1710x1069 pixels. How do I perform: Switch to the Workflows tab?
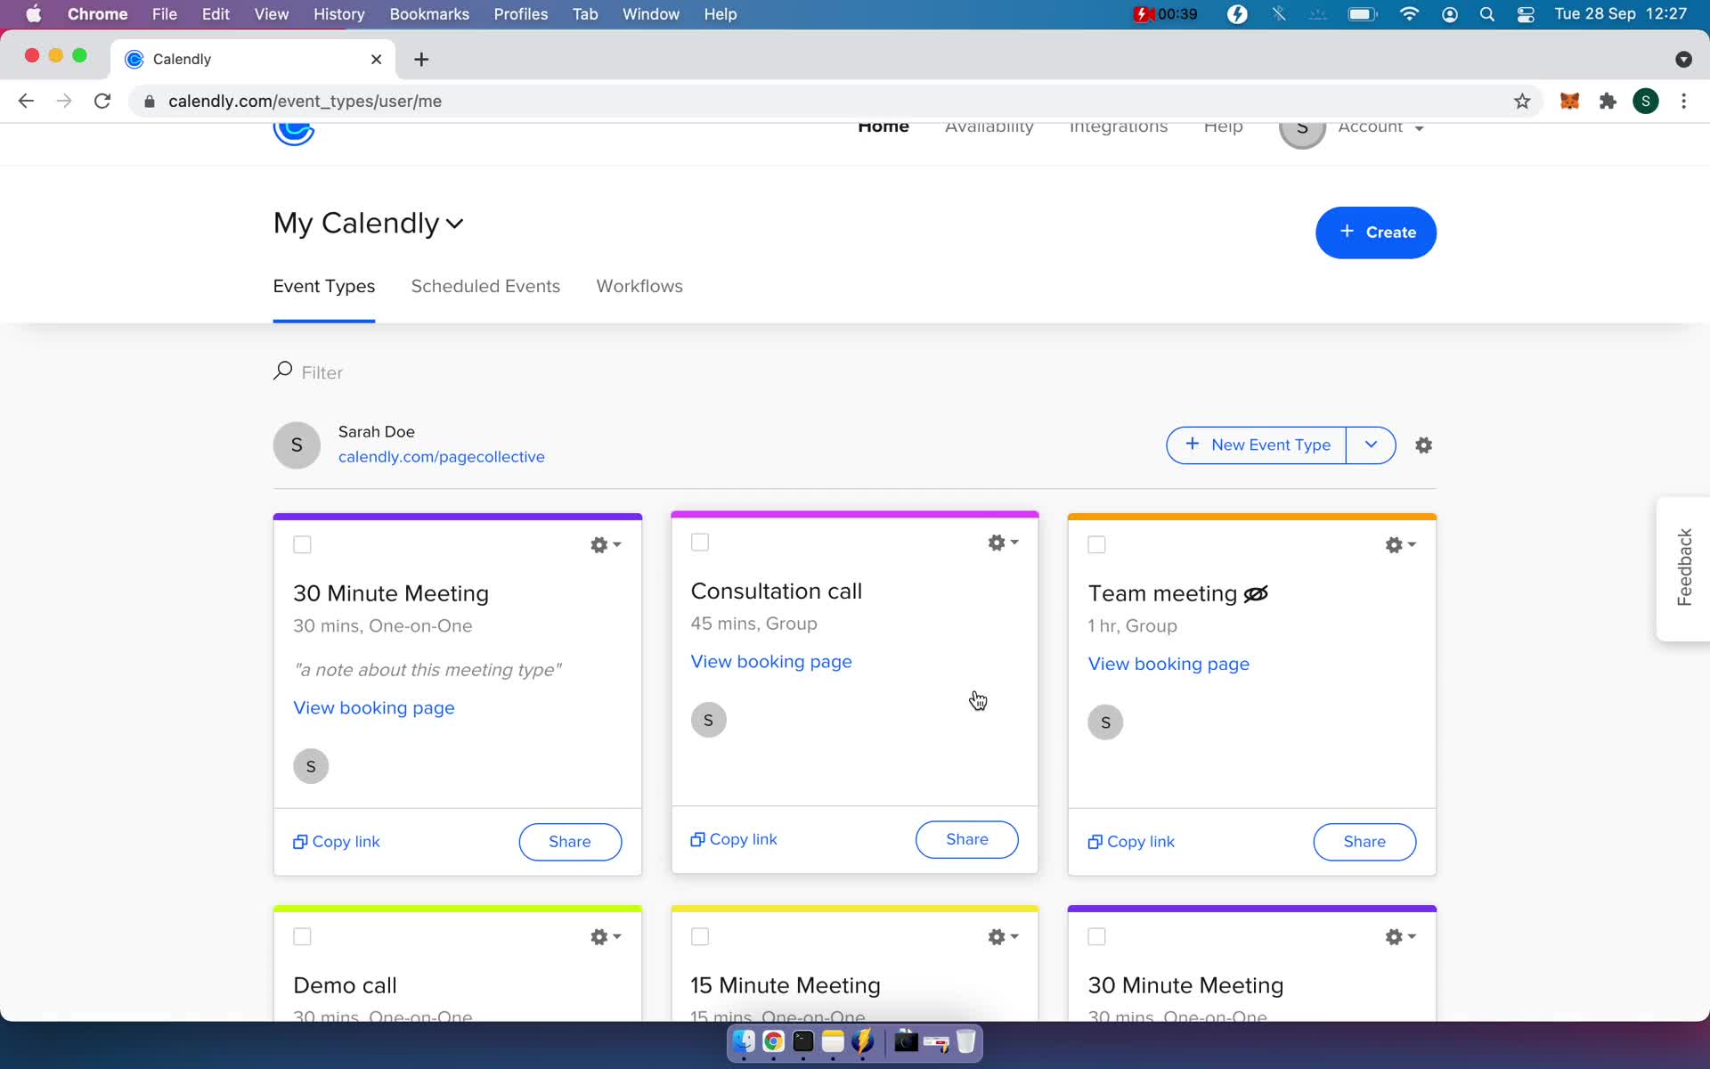click(x=639, y=287)
